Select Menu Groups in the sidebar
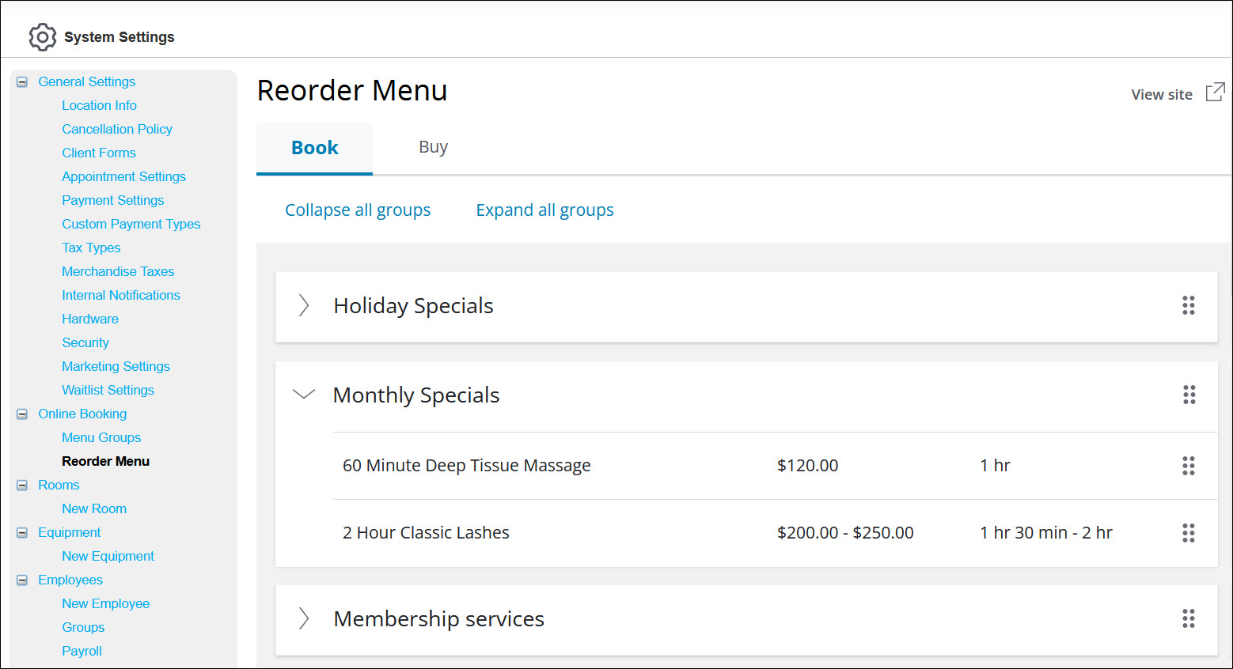Viewport: 1233px width, 669px height. click(x=101, y=437)
